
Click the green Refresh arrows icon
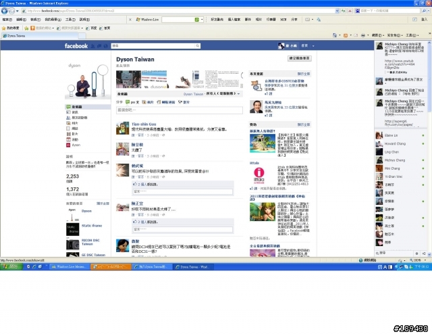pos(344,11)
